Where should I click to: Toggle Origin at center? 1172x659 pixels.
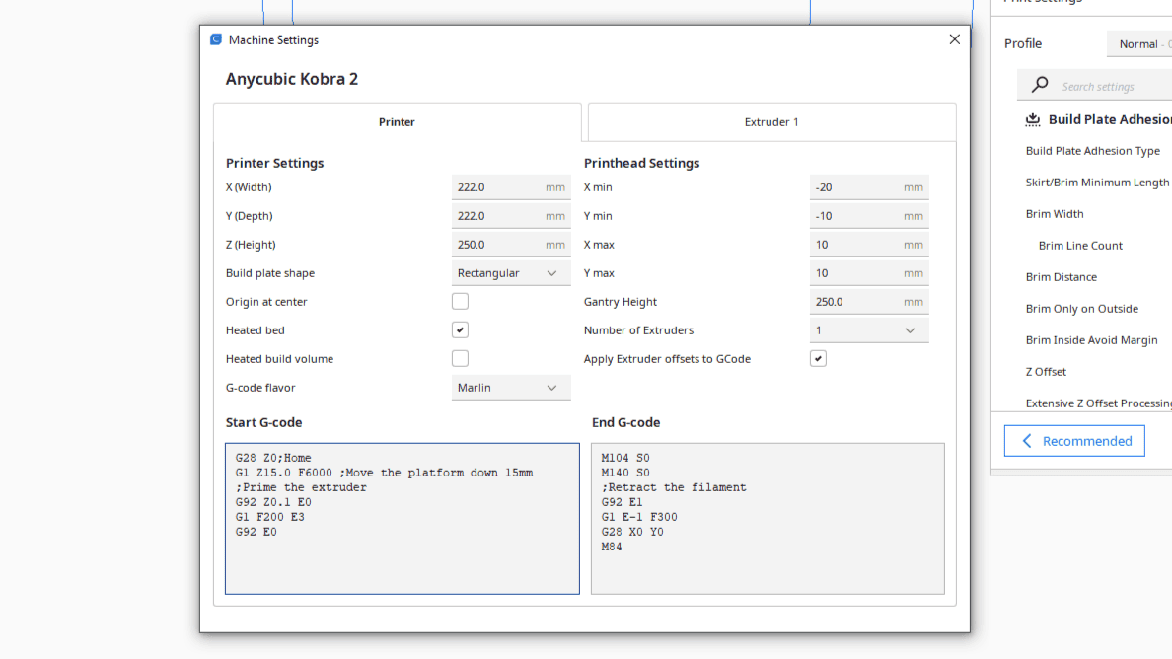(x=460, y=301)
